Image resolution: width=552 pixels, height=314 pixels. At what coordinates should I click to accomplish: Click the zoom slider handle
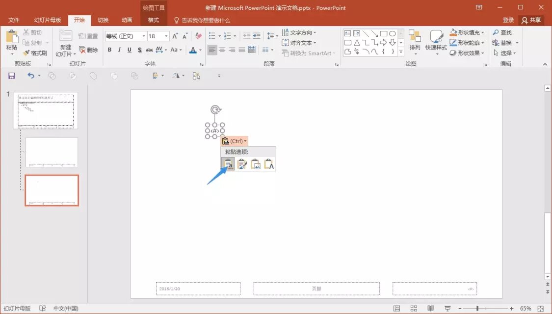tap(478, 309)
